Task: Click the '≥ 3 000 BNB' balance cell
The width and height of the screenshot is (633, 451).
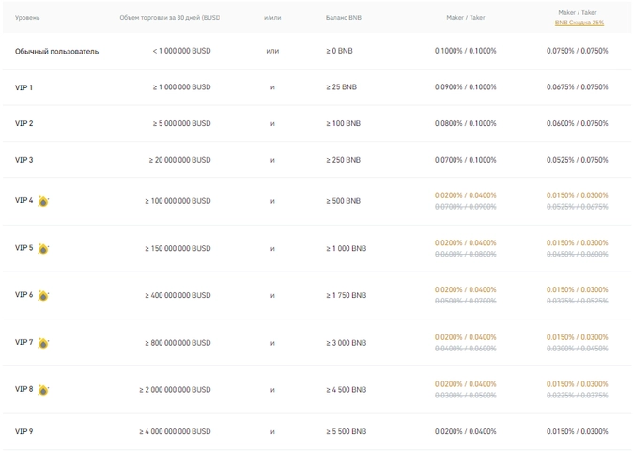Action: pos(346,343)
